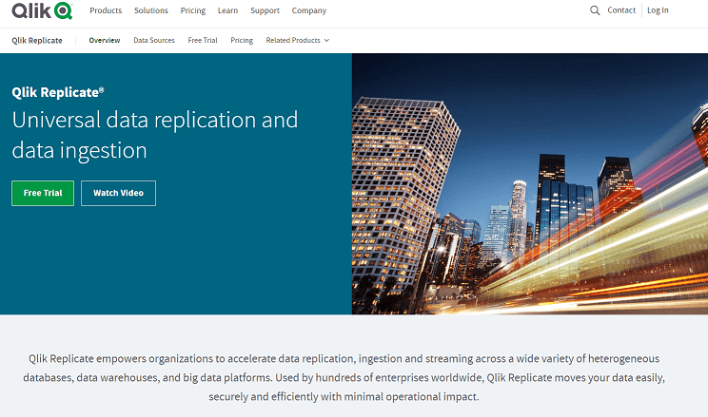708x417 pixels.
Task: Click the green Free Trial button
Action: (x=43, y=193)
